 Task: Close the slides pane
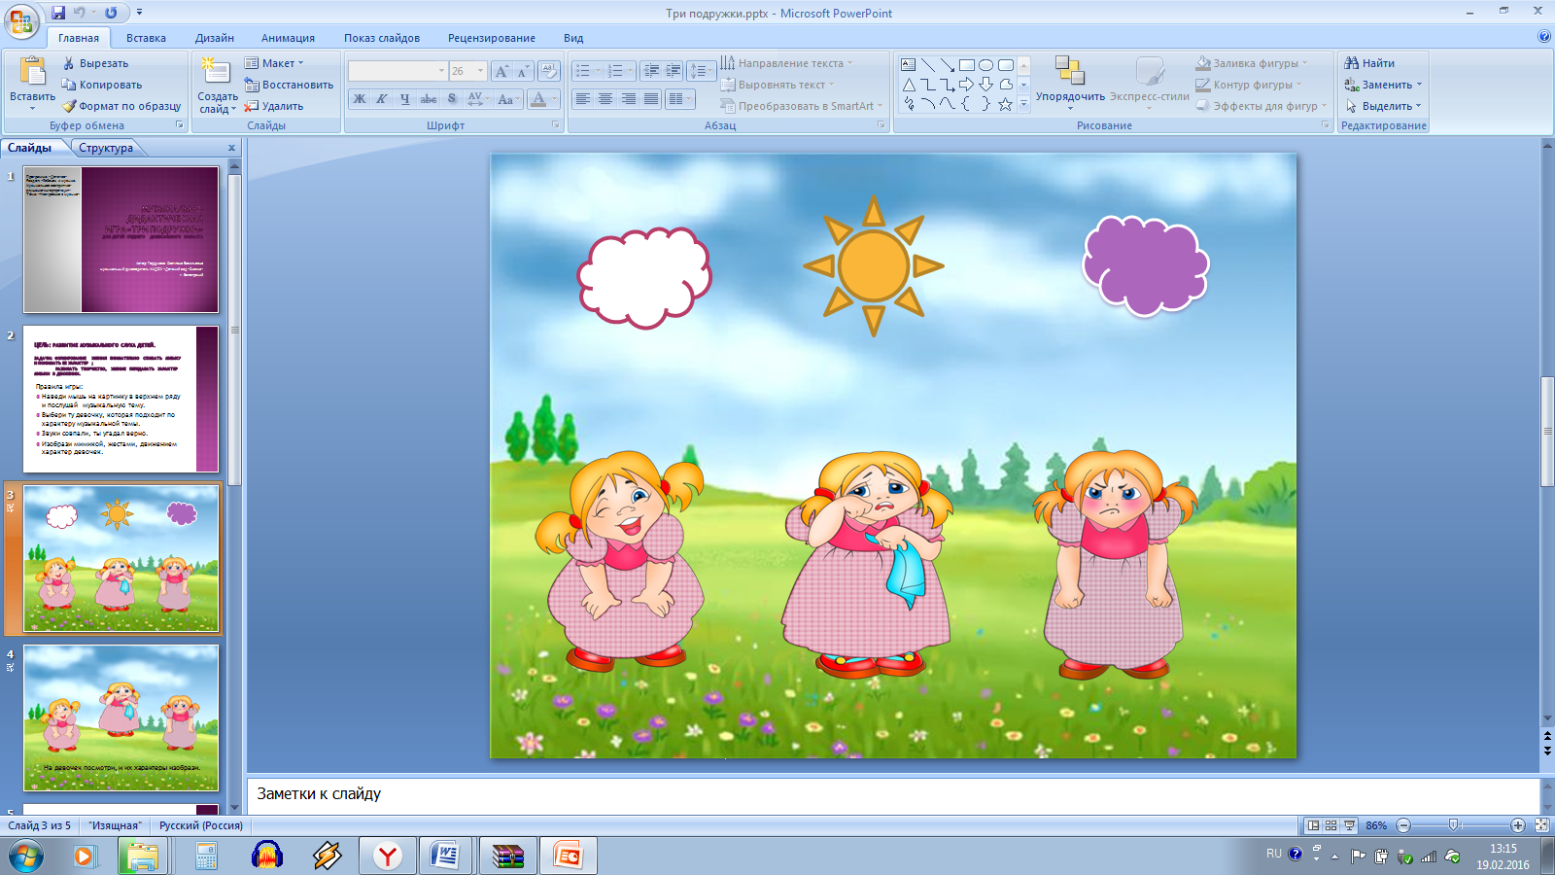pos(231,148)
